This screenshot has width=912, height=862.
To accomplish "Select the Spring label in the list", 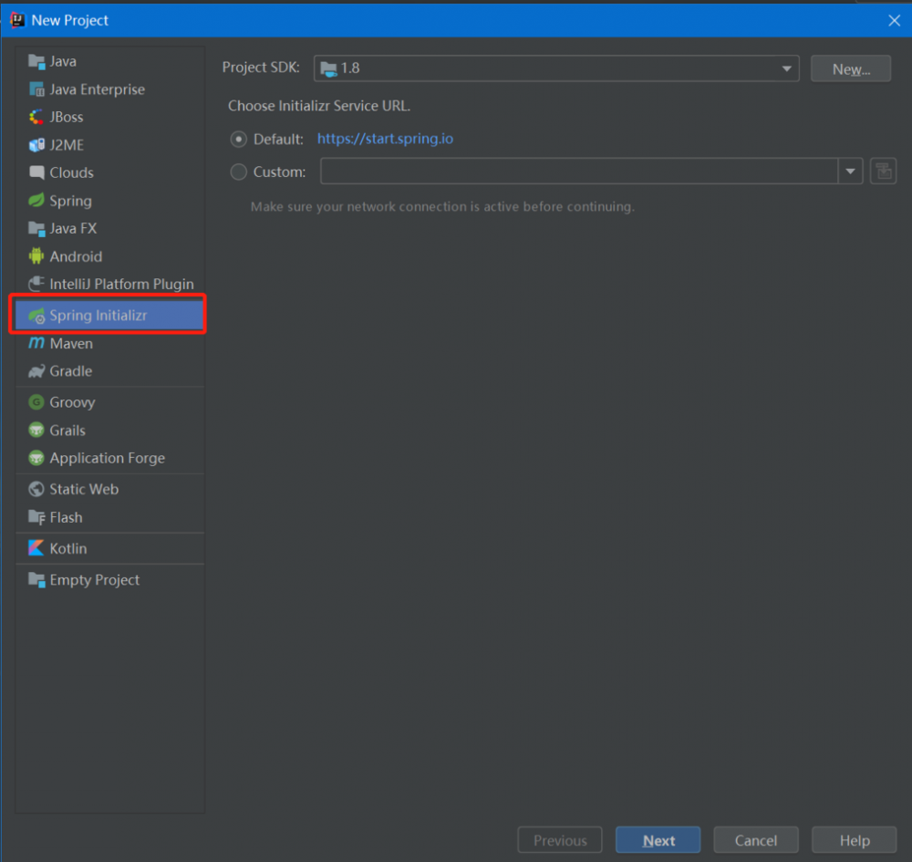I will (x=70, y=202).
